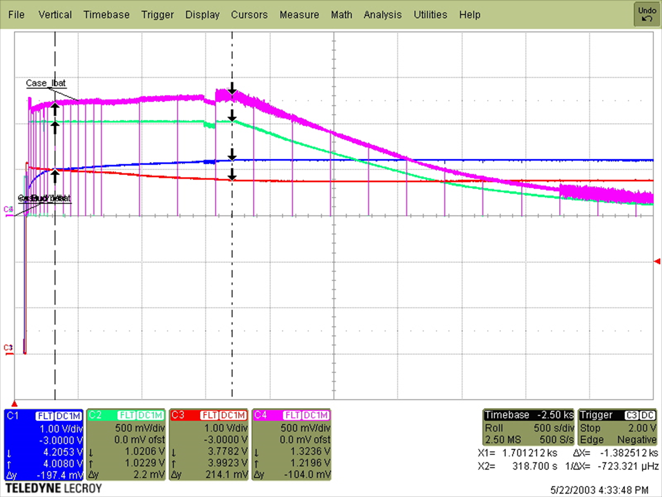Open the Utilities menu
662x497 pixels.
point(430,15)
